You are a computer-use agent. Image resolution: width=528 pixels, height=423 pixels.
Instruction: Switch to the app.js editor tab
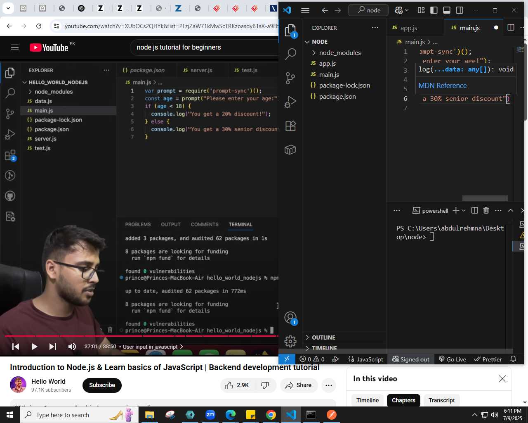click(415, 28)
